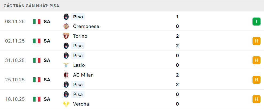Open the Lazio team link

(79, 65)
